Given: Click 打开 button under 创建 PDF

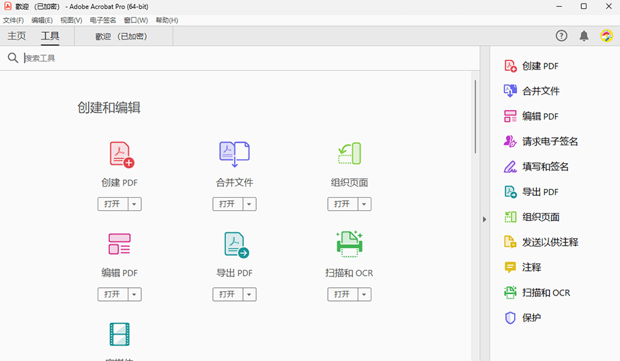Looking at the screenshot, I should point(112,204).
